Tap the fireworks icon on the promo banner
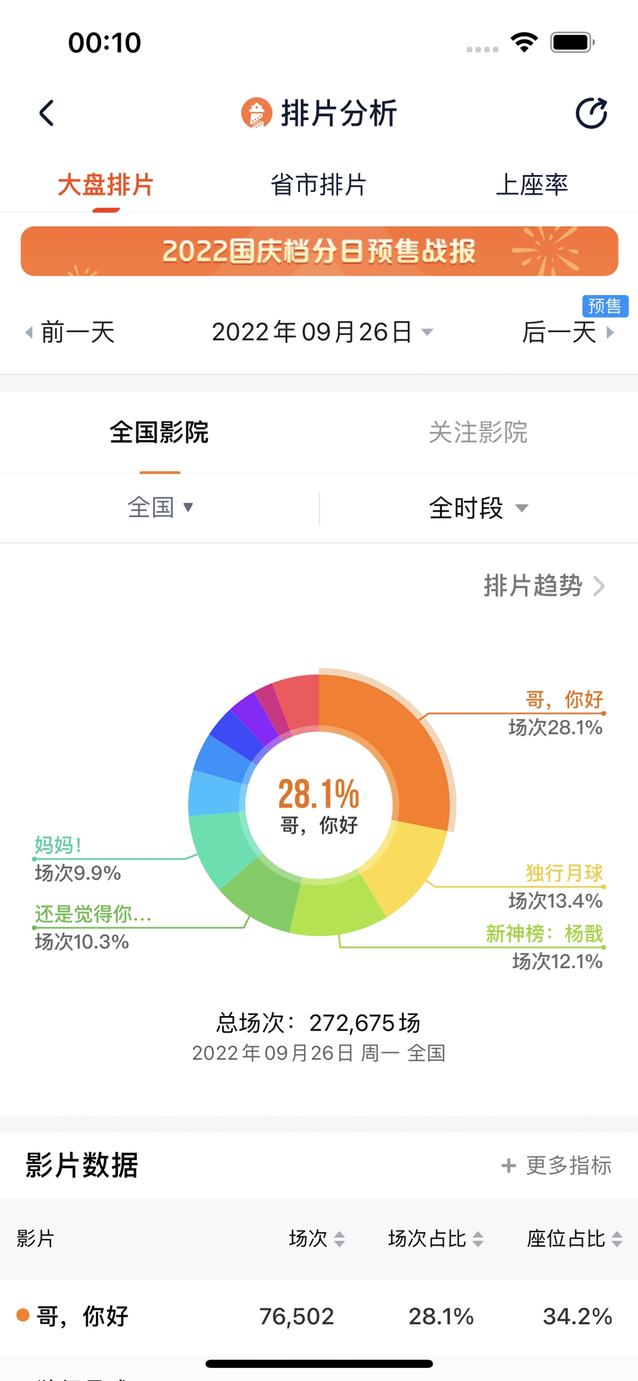 click(545, 250)
